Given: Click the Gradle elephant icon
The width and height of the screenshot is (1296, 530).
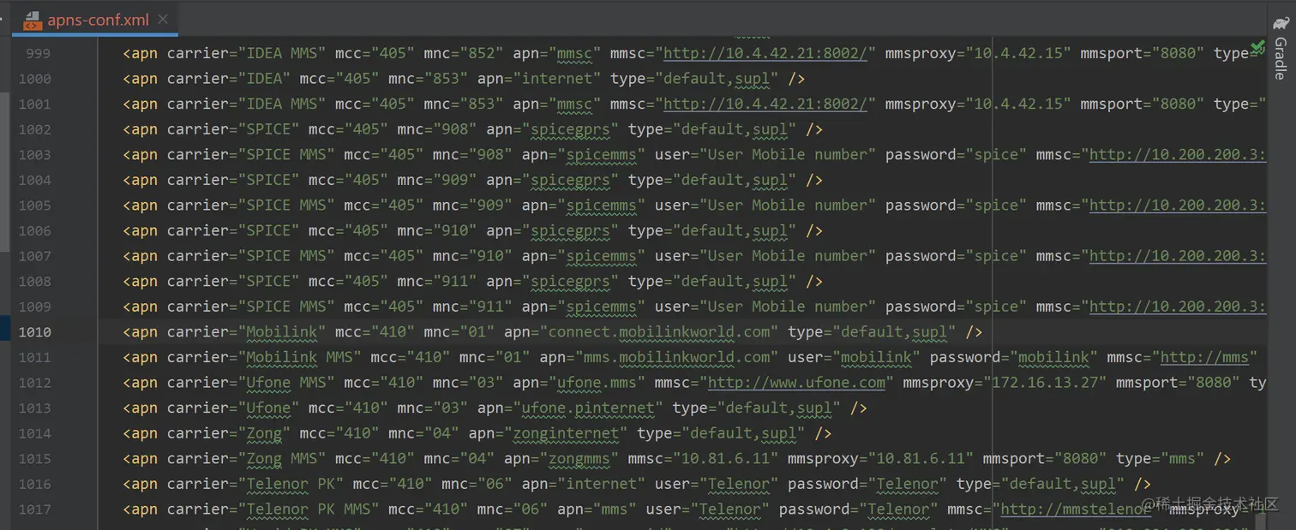Looking at the screenshot, I should pyautogui.click(x=1281, y=21).
